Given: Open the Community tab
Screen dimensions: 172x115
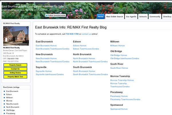Looking at the screenshot, I should [x=155, y=16].
